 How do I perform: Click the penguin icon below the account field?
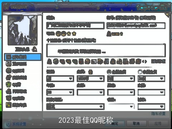(x=109, y=34)
